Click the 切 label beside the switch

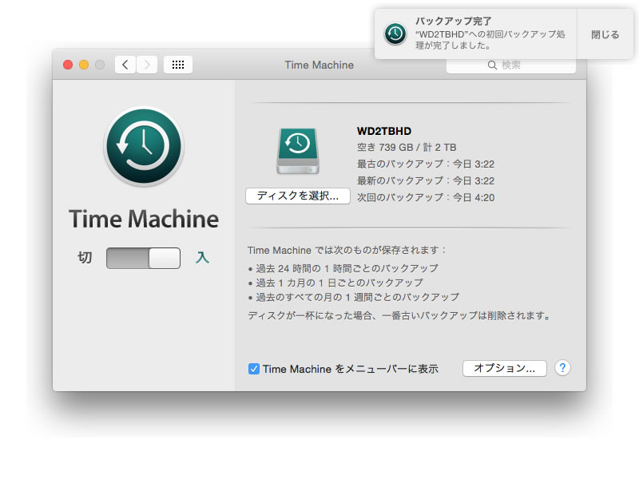tap(85, 258)
